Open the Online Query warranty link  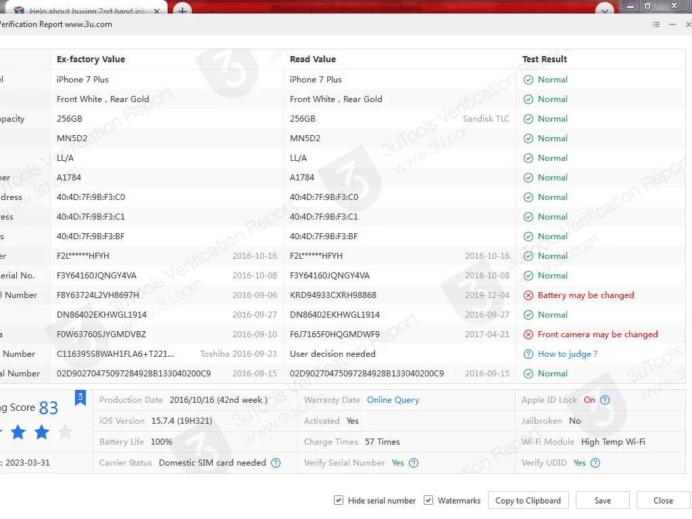[393, 400]
